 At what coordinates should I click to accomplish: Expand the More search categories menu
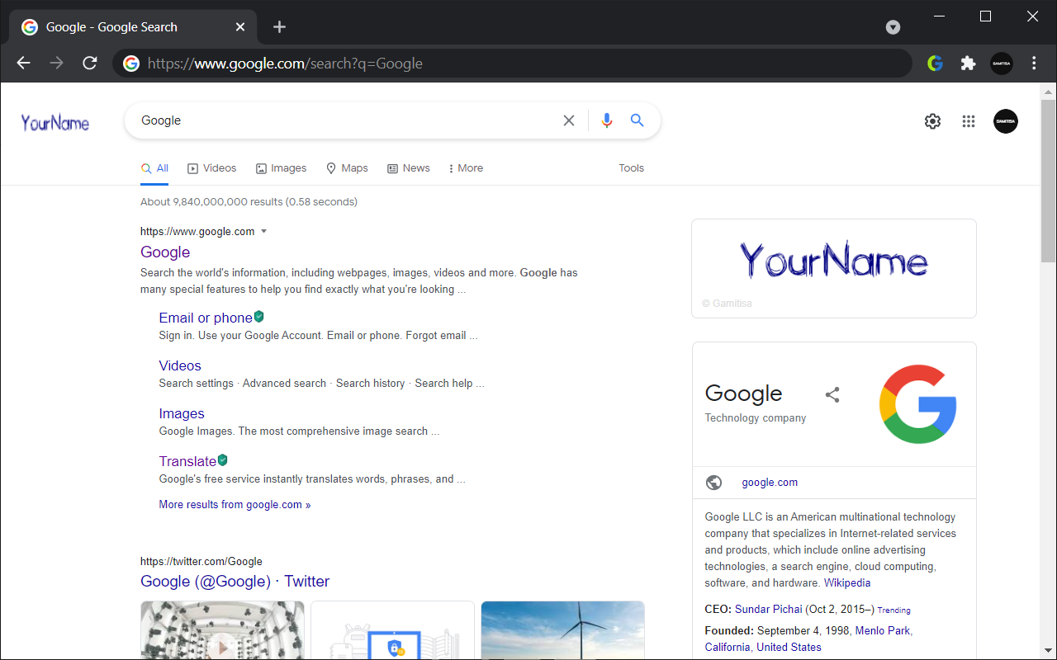(466, 168)
